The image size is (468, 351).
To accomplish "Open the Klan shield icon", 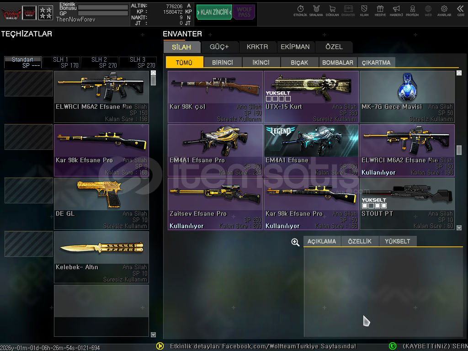I will point(364,11).
